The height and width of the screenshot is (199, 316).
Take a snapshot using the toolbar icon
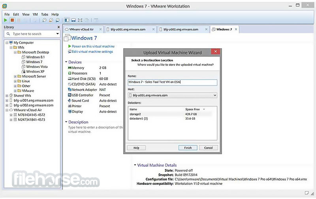44,20
